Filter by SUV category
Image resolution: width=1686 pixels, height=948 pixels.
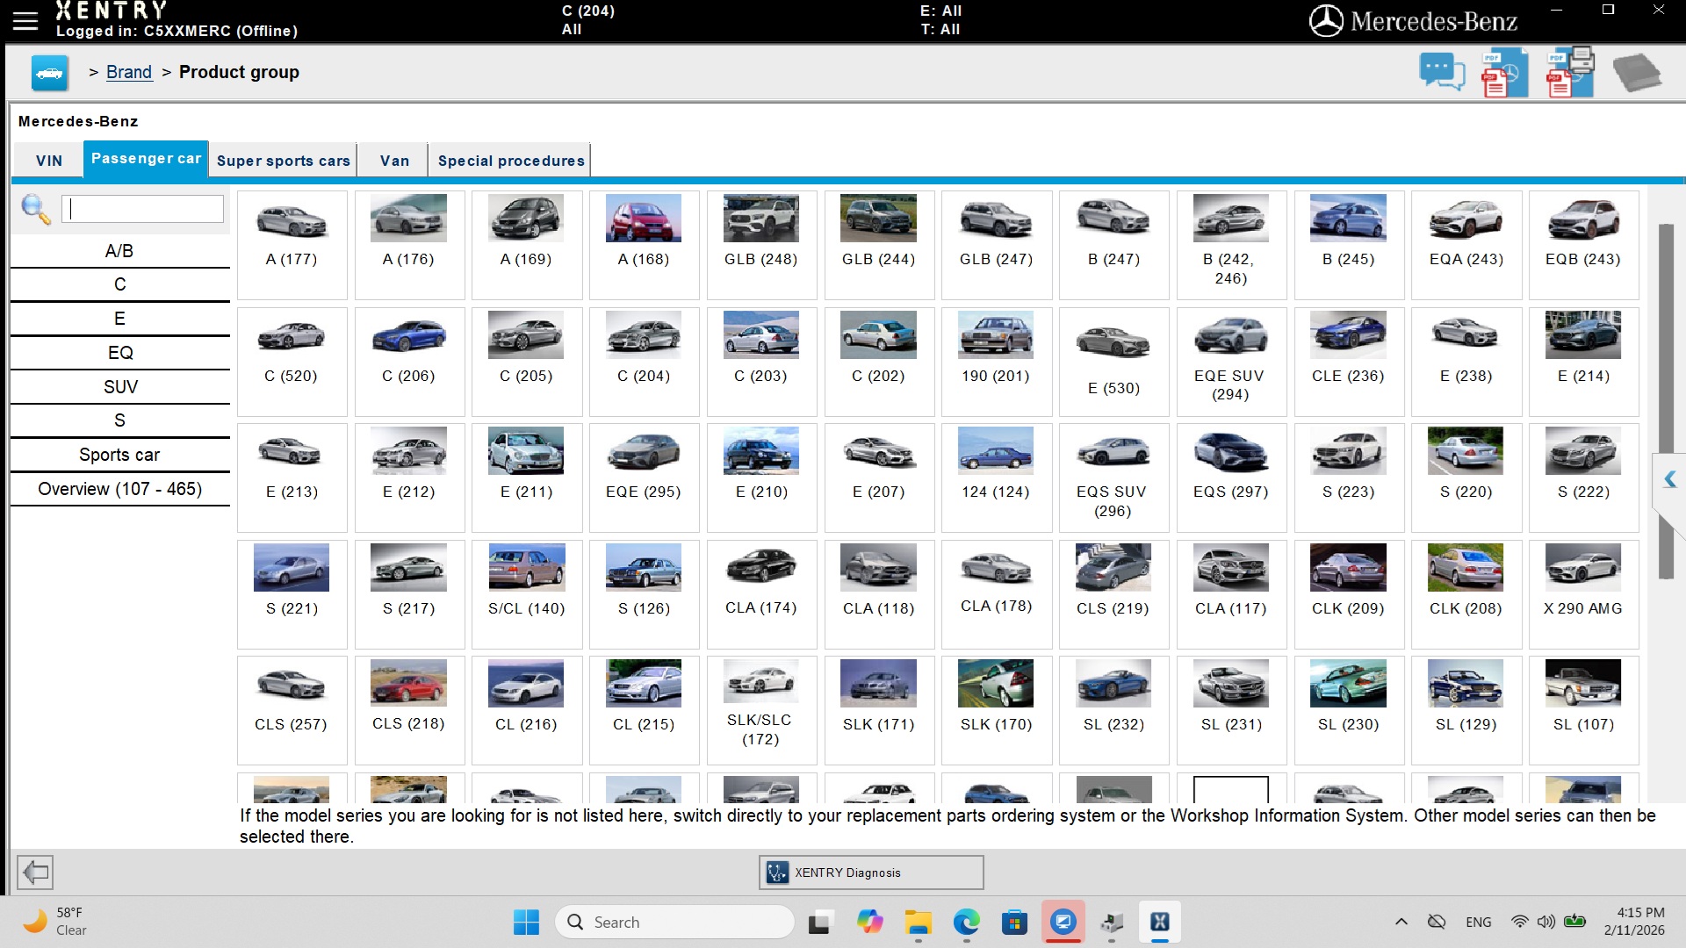tap(119, 387)
